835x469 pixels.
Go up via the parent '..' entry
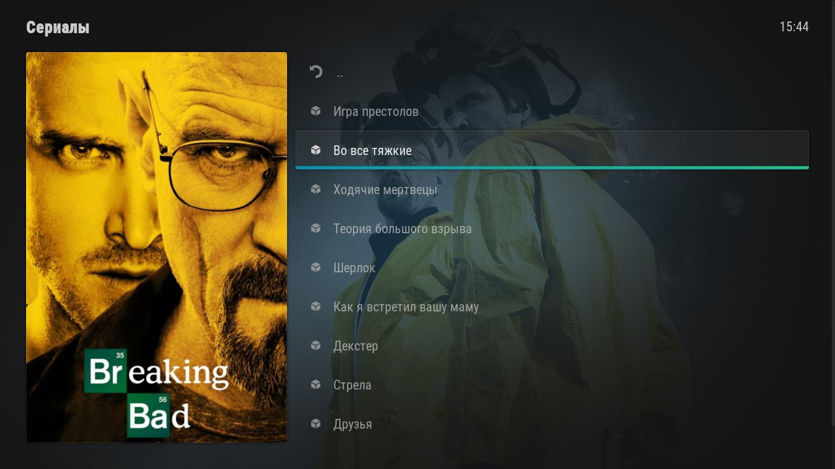pyautogui.click(x=552, y=72)
